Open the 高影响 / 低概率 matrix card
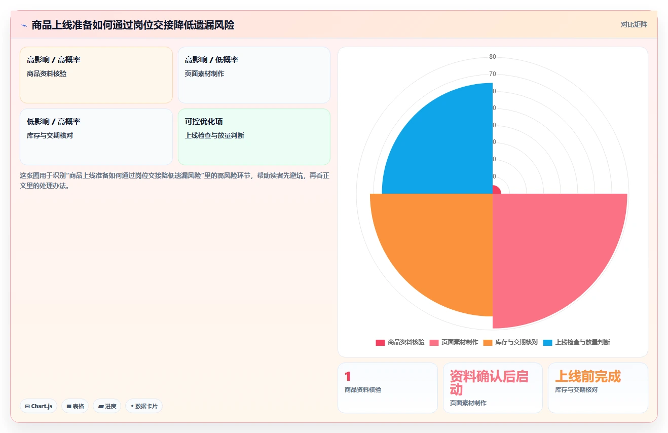 click(x=254, y=75)
